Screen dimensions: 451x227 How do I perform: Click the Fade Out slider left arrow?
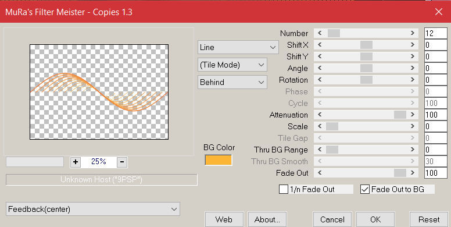point(320,173)
